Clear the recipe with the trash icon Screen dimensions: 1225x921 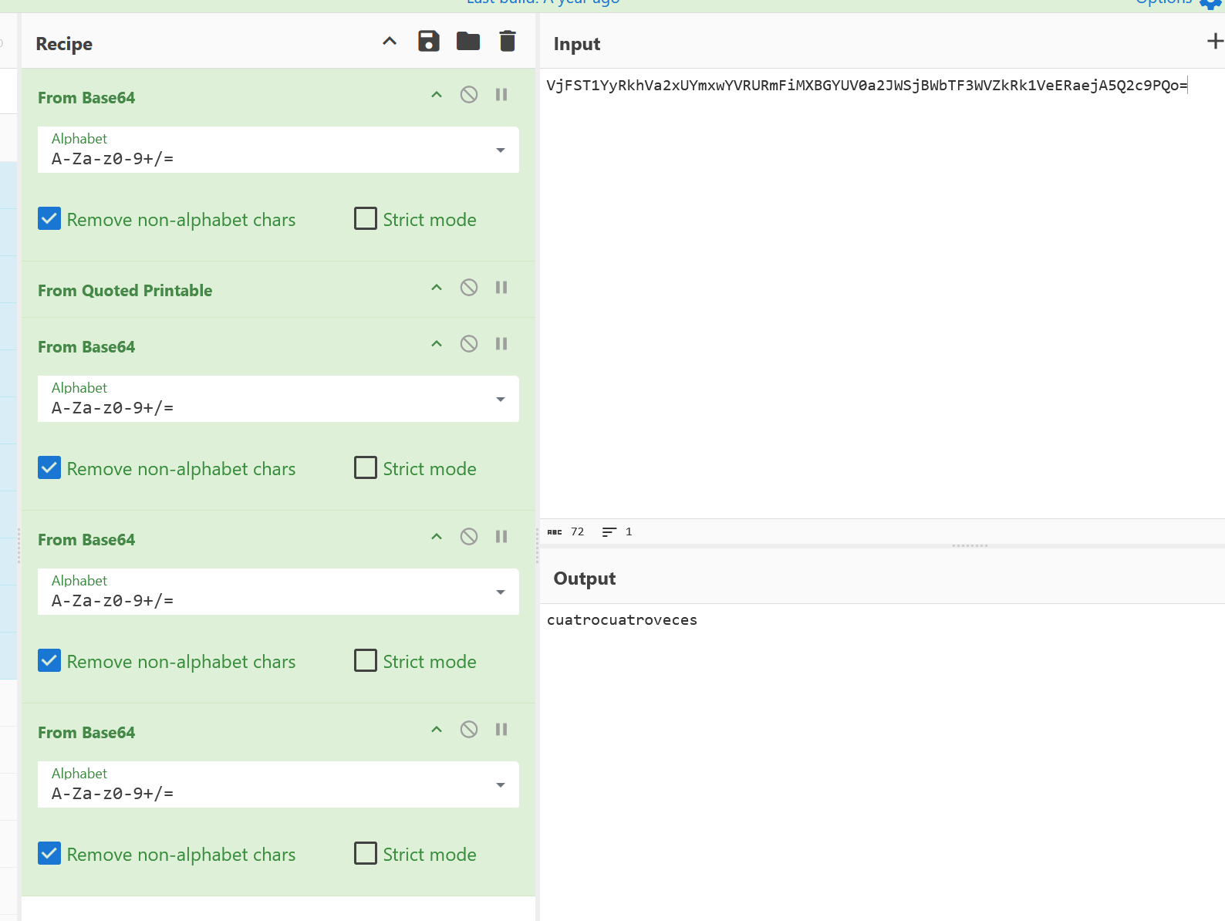(507, 42)
